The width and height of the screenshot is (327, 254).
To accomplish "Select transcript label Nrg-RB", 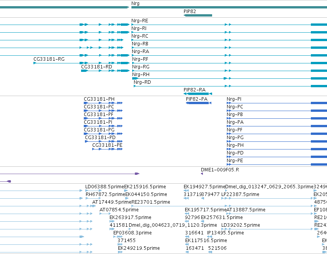I will coord(140,44).
